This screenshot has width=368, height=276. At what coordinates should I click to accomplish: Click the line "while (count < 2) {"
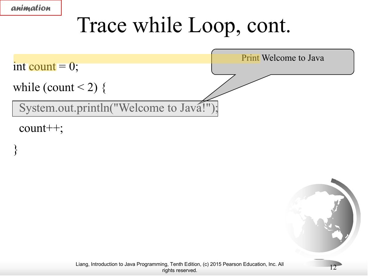coord(60,88)
